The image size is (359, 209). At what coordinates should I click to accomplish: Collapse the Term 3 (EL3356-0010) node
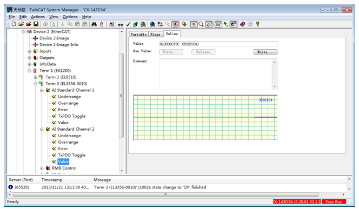tap(36, 84)
